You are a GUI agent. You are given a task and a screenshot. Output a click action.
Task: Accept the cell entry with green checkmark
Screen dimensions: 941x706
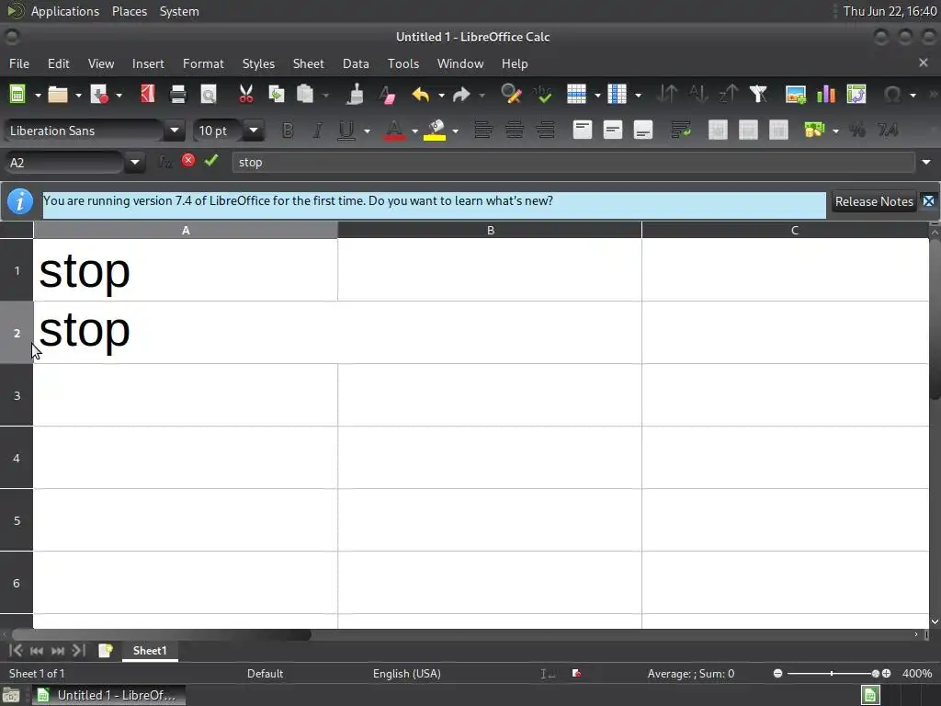(211, 160)
